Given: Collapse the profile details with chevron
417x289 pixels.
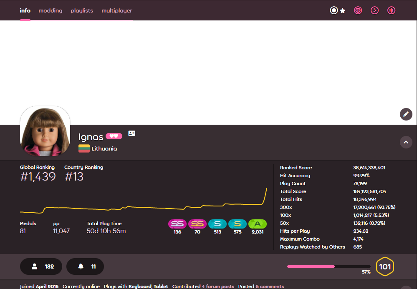Looking at the screenshot, I should (406, 142).
